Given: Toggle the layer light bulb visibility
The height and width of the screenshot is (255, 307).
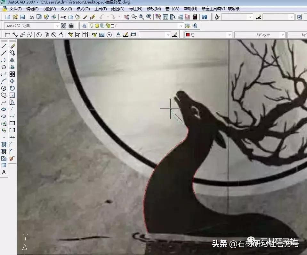Looking at the screenshot, I should point(92,26).
